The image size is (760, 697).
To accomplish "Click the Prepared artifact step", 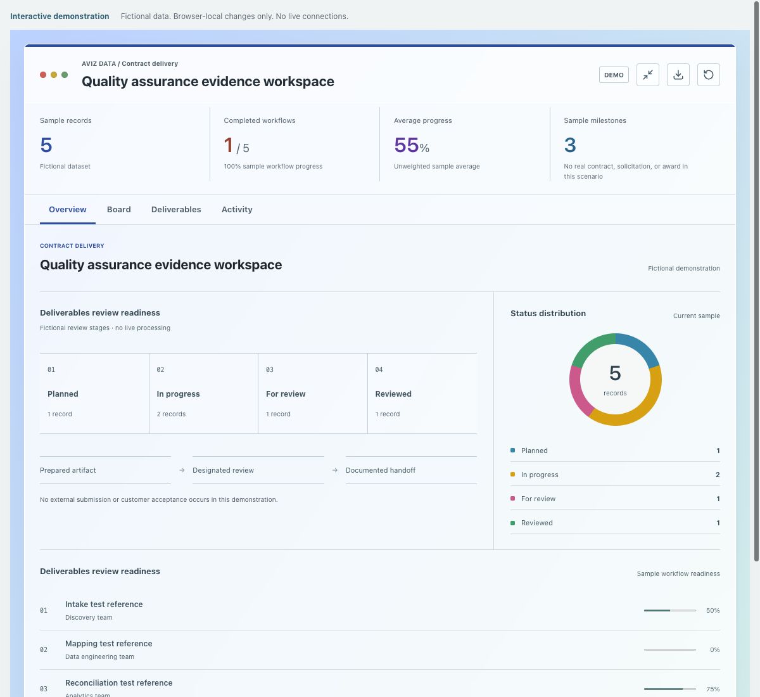I will tap(105, 470).
